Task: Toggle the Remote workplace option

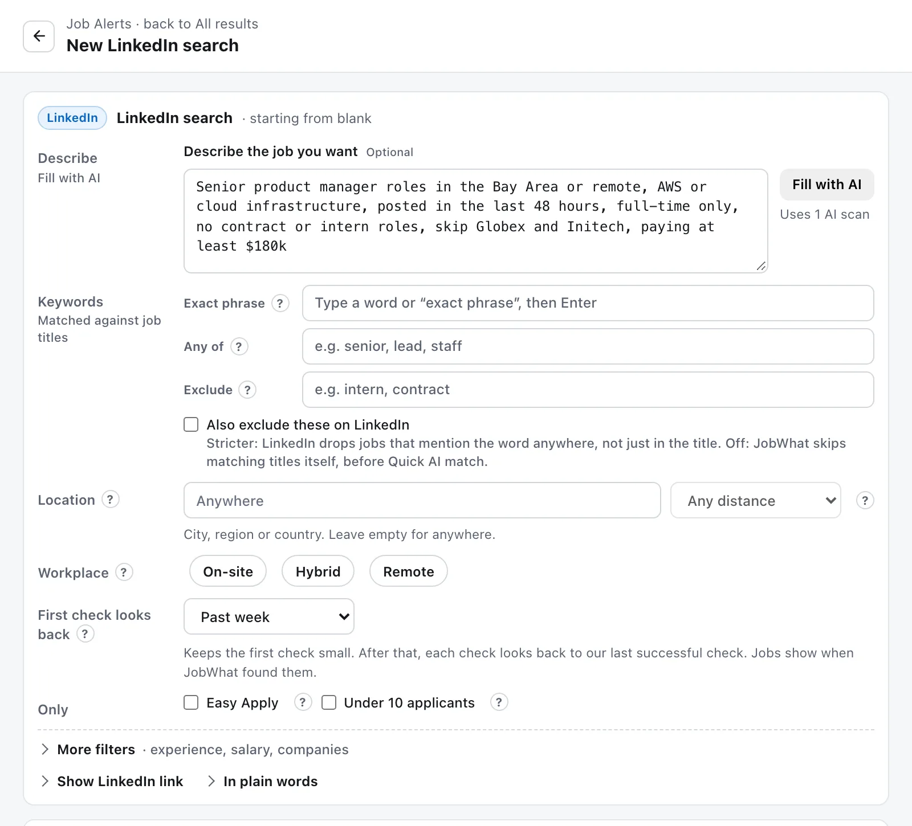Action: click(x=409, y=571)
